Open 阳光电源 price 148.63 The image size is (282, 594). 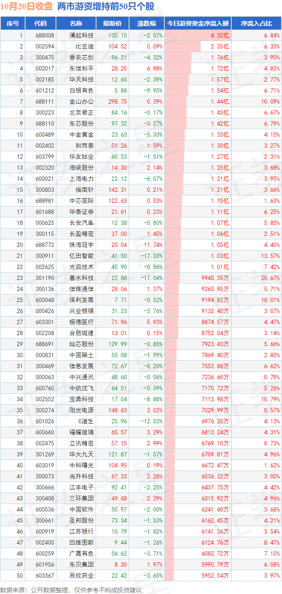[118, 410]
